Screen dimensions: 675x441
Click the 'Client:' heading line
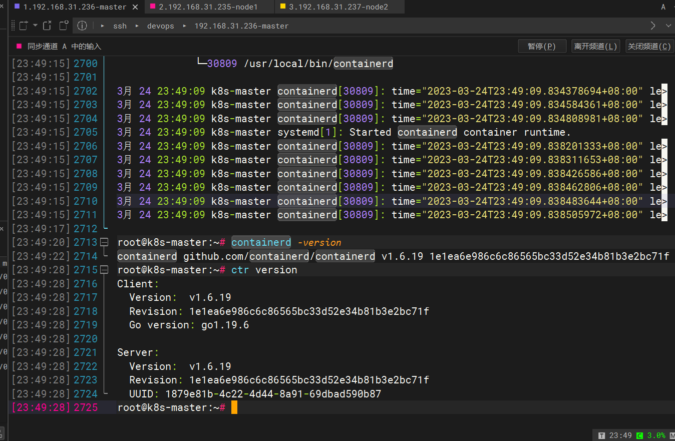[138, 284]
